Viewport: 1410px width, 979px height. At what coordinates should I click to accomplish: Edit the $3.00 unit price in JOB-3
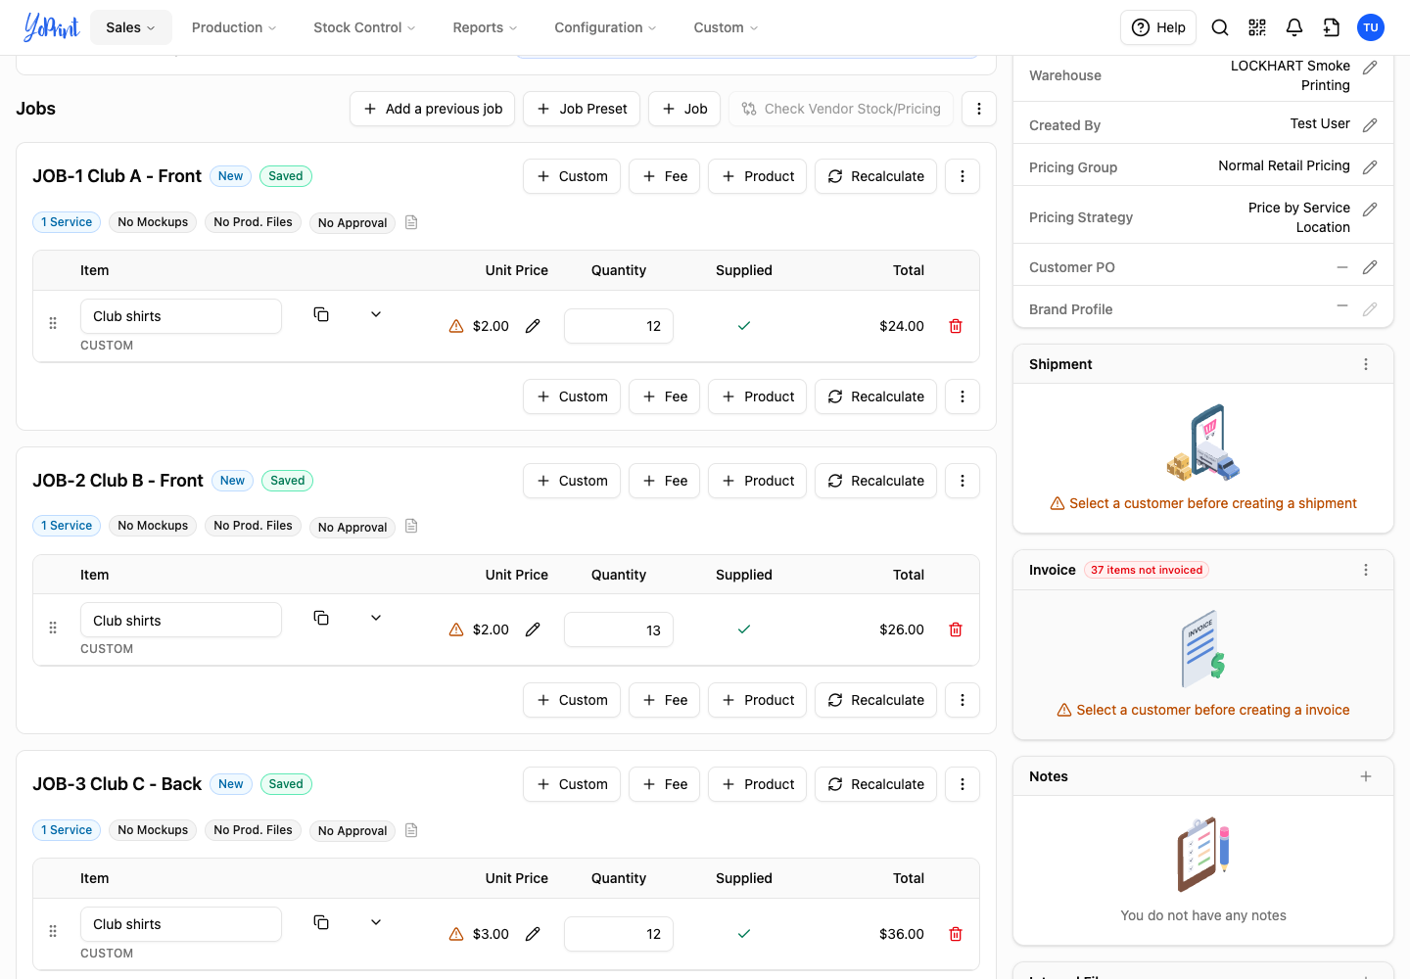click(x=533, y=934)
